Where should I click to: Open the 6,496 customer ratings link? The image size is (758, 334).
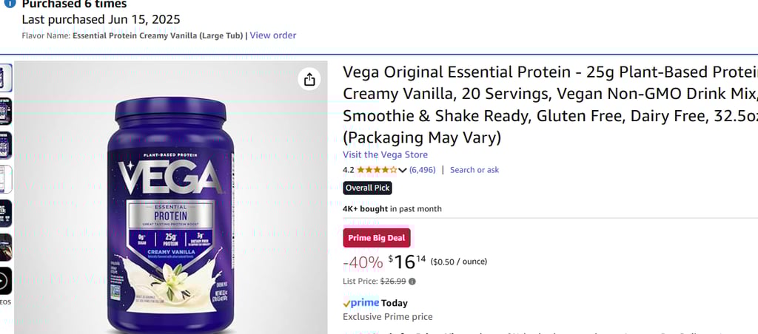(x=422, y=170)
